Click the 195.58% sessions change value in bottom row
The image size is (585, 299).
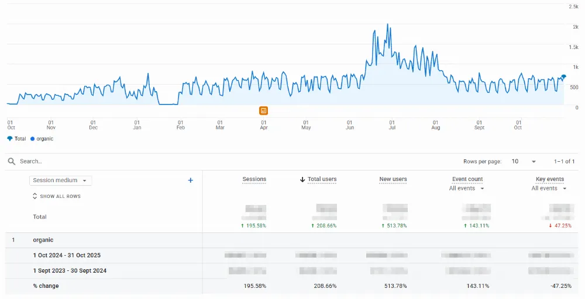(x=255, y=286)
